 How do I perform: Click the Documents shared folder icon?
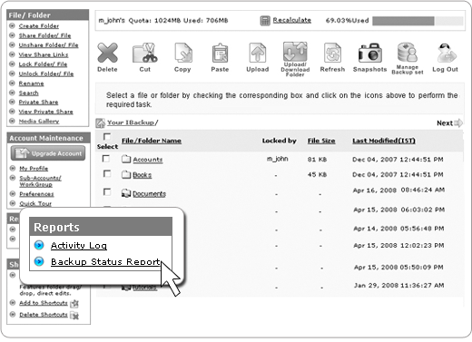126,193
